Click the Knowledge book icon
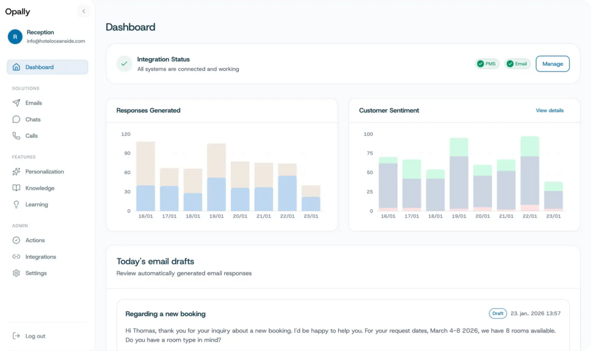This screenshot has width=591, height=351. (16, 188)
